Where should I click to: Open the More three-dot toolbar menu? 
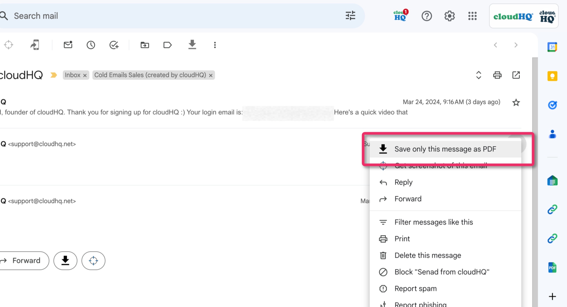(x=215, y=45)
